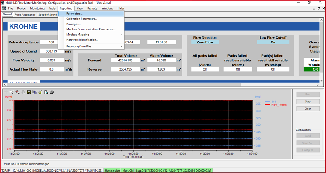Click the horizontal scrollbar right arrow
The width and height of the screenshot is (326, 173).
(318, 85)
